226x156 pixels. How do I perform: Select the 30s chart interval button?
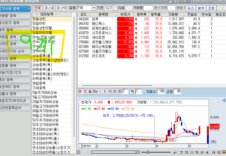coord(95,91)
